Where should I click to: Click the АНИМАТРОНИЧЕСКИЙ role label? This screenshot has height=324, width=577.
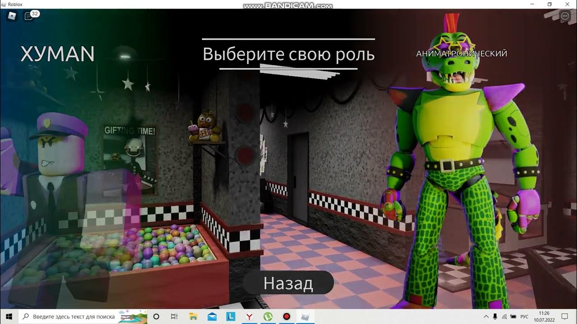pyautogui.click(x=462, y=54)
